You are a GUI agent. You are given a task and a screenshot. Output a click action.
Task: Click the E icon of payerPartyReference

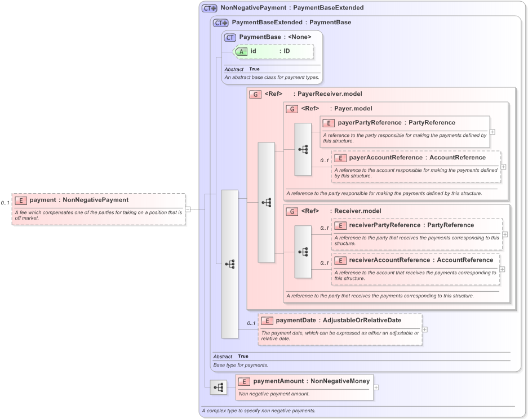(x=329, y=123)
